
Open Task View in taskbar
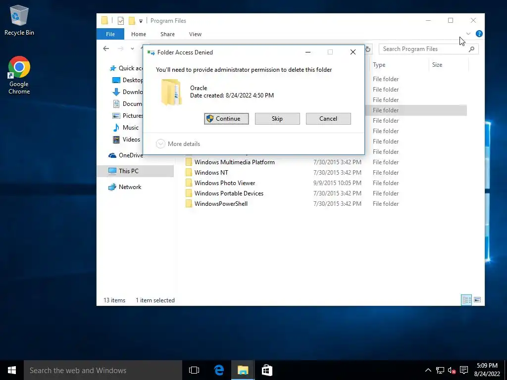point(194,370)
